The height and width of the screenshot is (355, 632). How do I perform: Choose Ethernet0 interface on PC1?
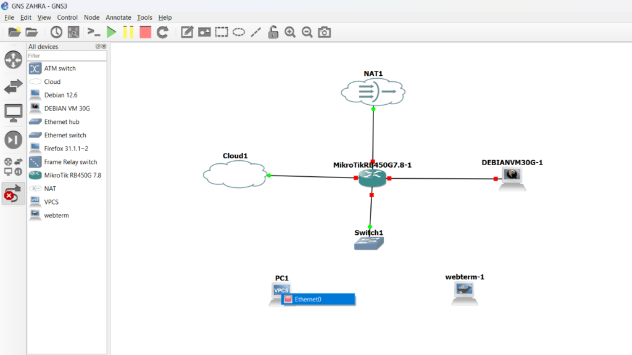coord(318,300)
